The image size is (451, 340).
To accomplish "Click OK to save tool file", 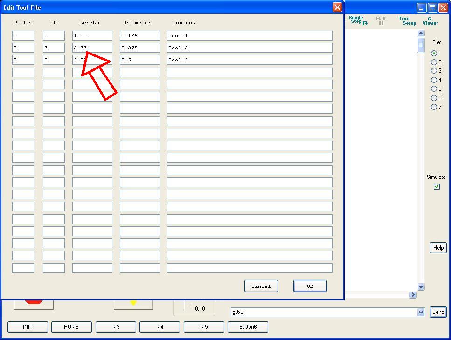I will pos(310,286).
